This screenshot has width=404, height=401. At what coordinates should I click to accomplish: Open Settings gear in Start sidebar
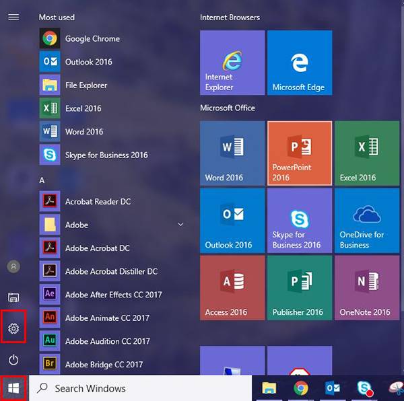point(13,328)
